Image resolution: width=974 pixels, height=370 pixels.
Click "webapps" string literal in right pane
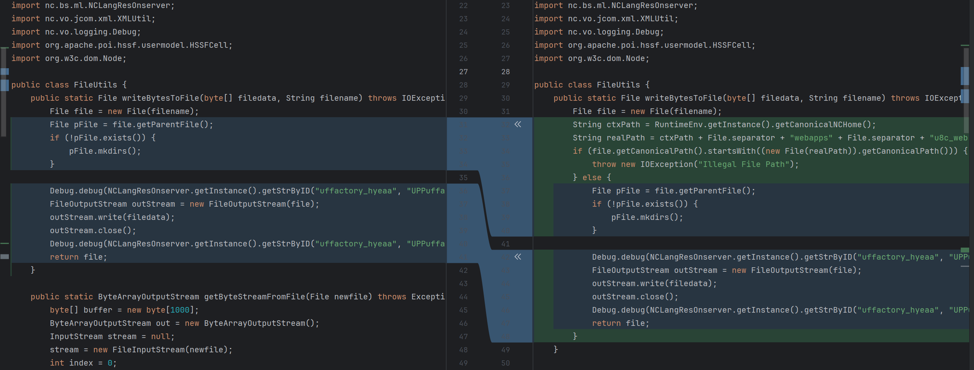pos(811,138)
